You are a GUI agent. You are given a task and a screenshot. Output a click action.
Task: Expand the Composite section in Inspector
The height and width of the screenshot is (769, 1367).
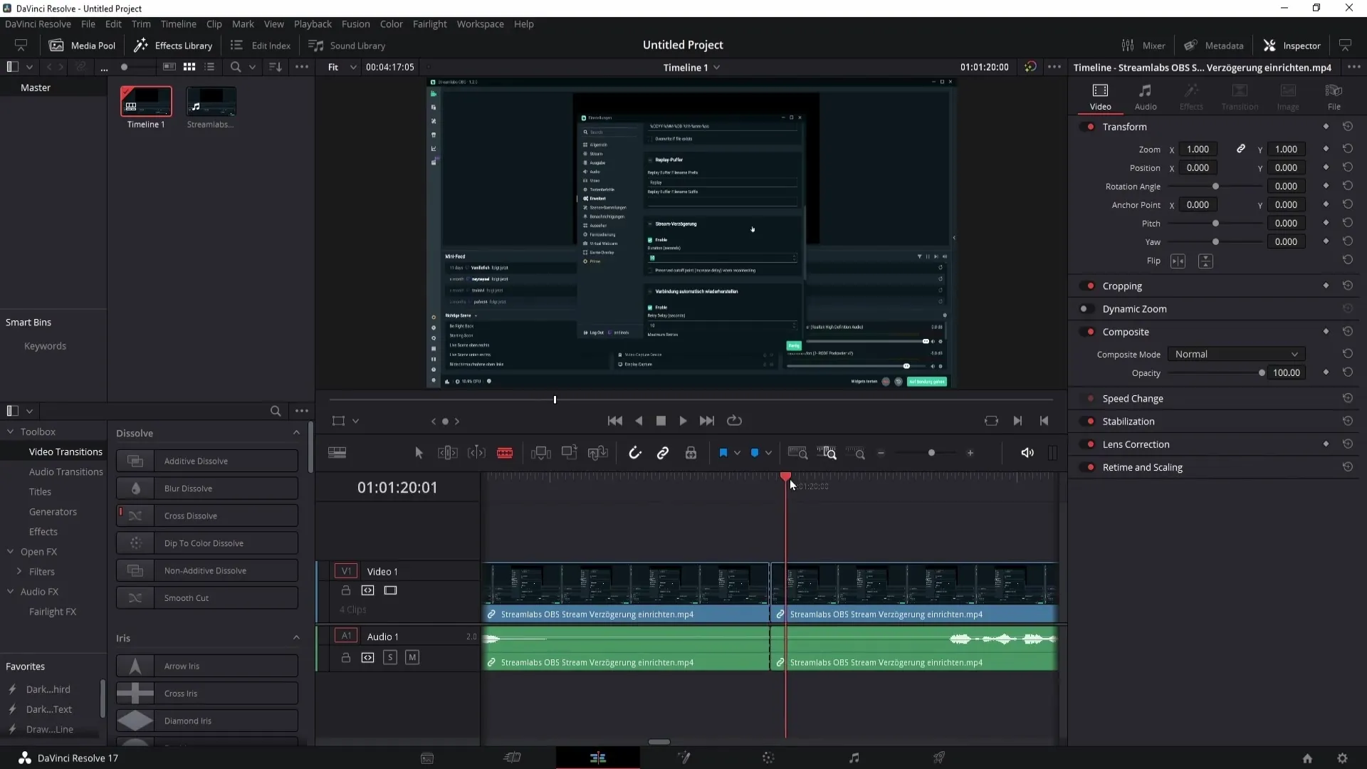tap(1126, 331)
